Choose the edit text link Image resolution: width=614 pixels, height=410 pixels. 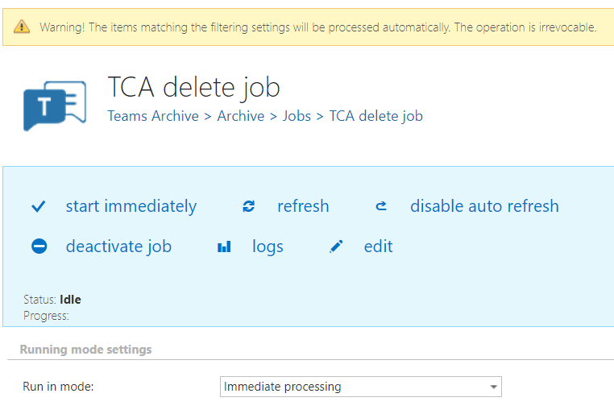coord(378,246)
